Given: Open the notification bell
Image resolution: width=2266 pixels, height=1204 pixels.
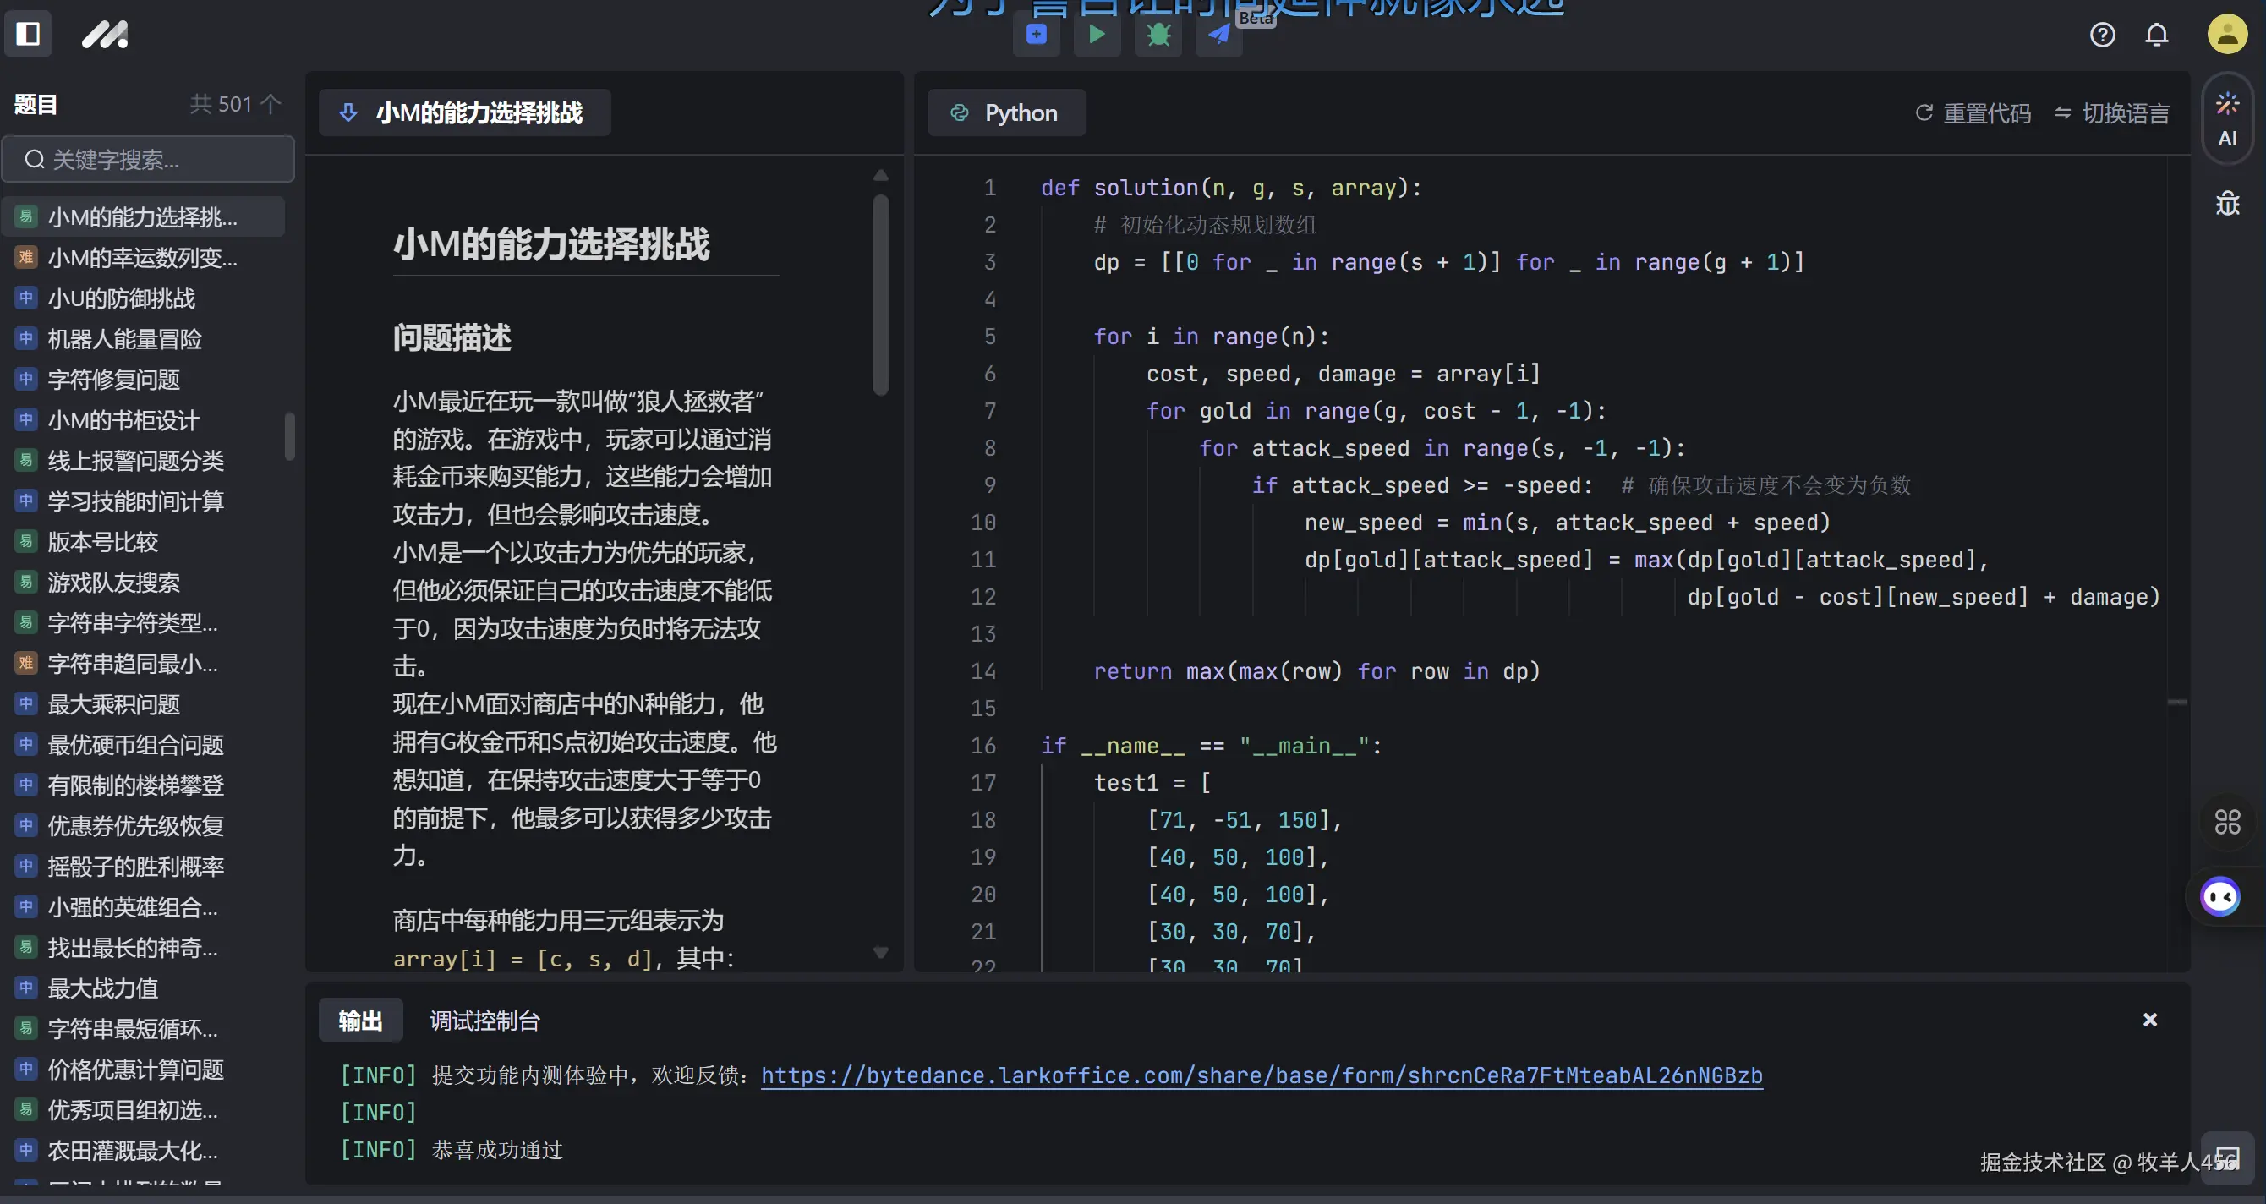Looking at the screenshot, I should tap(2156, 36).
